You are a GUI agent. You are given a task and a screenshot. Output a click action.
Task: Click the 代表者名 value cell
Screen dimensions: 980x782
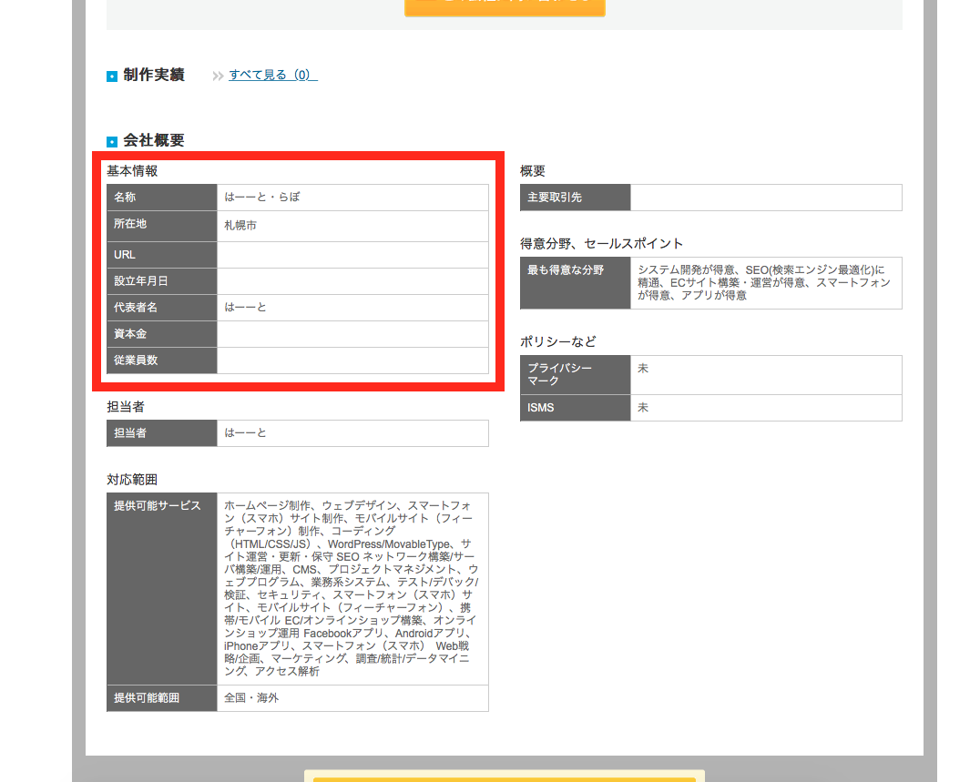[246, 308]
